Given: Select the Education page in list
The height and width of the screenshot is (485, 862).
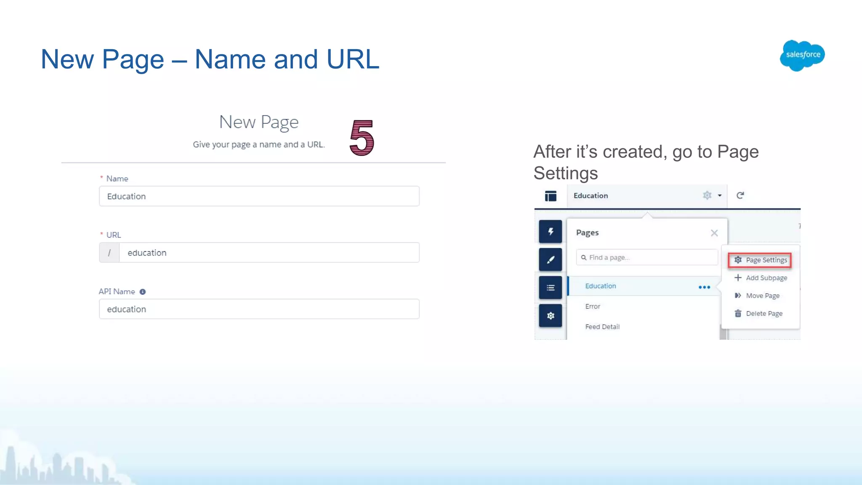Looking at the screenshot, I should pos(644,286).
